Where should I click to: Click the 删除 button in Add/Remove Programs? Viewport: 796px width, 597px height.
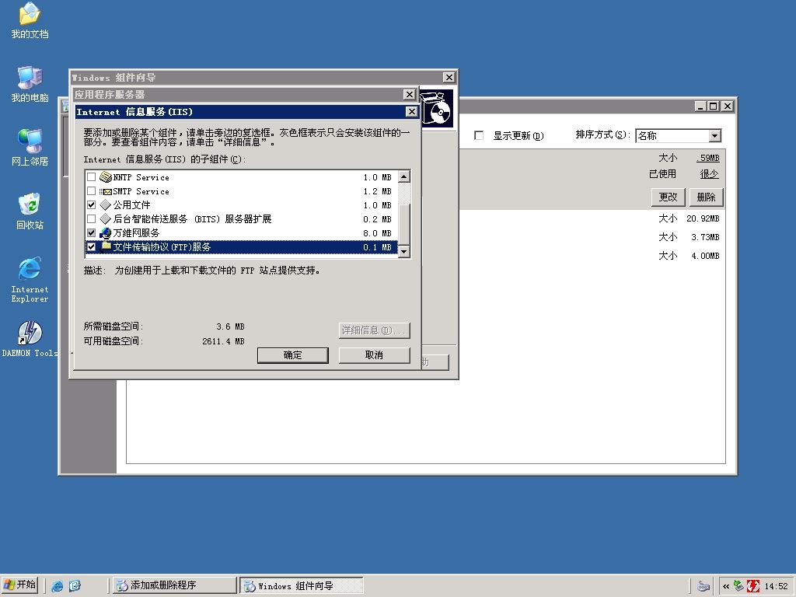(706, 197)
